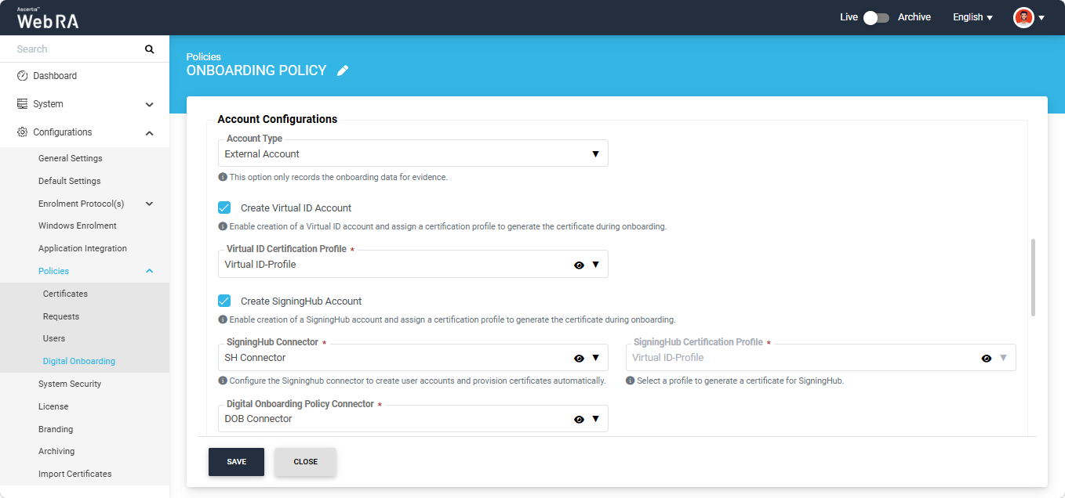Uncheck Create SigningHub Account checkbox
The image size is (1065, 498).
point(224,301)
